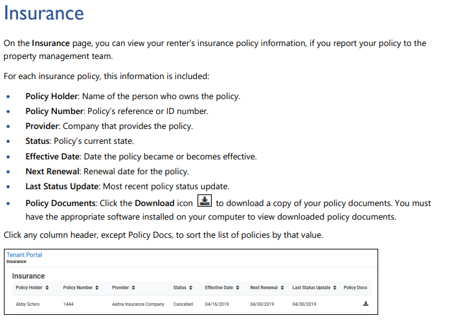Sort by Provider arrows icon

[x=133, y=288]
